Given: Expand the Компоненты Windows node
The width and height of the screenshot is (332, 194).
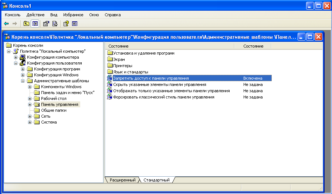Looking at the screenshot, I should pyautogui.click(x=30, y=87).
